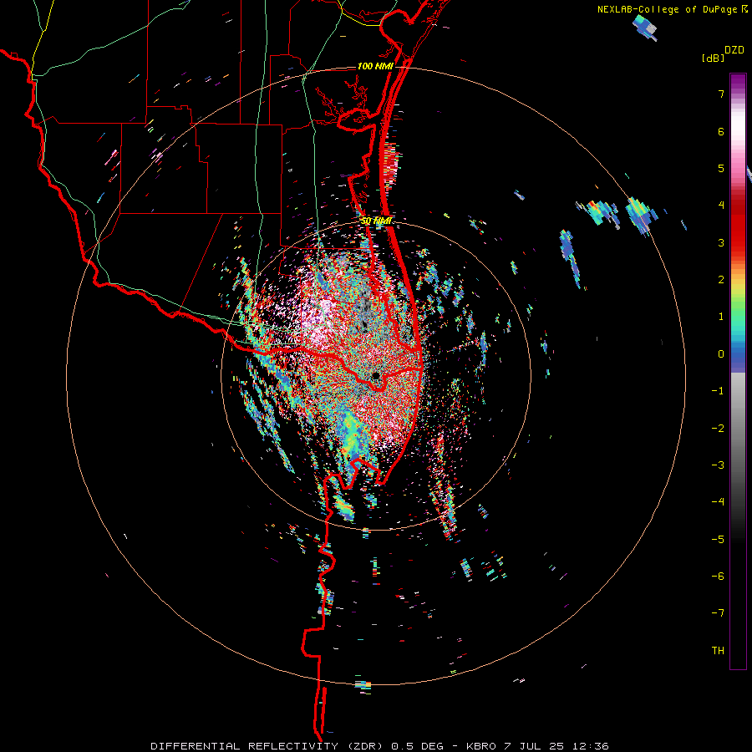This screenshot has width=752, height=752.
Task: Click the 5 value on the colorbar
Action: pyautogui.click(x=721, y=168)
